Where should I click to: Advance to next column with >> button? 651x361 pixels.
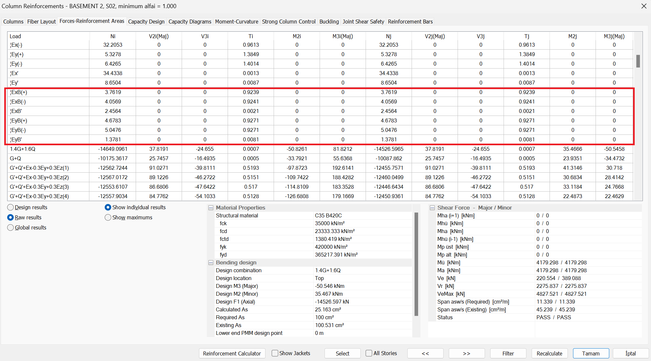click(466, 353)
